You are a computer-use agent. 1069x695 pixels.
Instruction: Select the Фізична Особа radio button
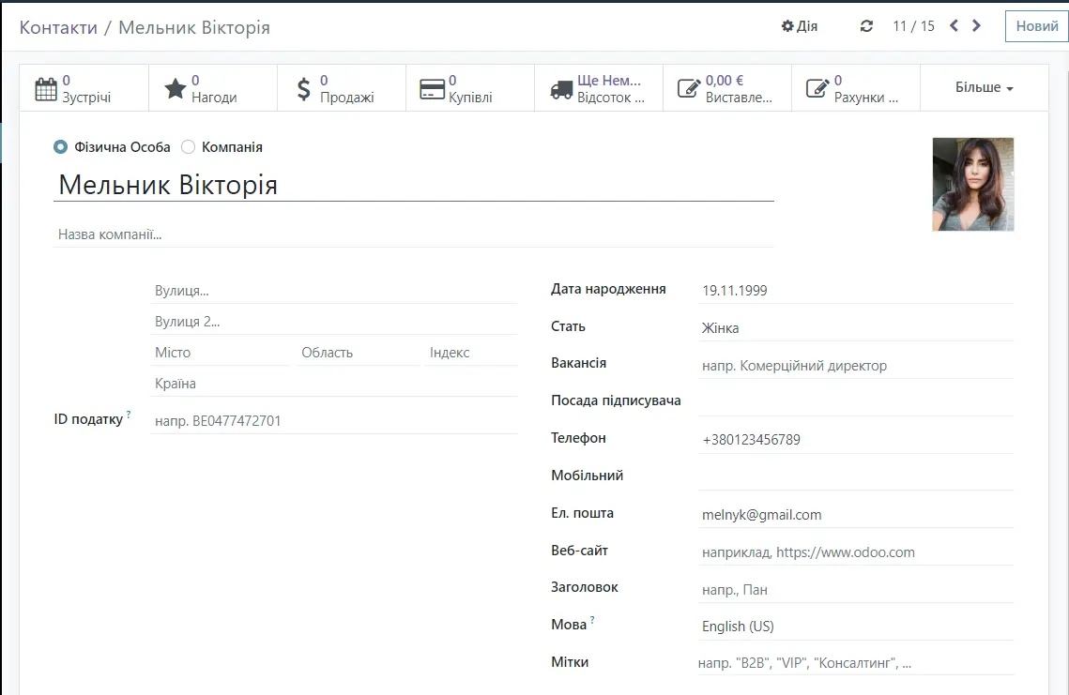click(60, 146)
